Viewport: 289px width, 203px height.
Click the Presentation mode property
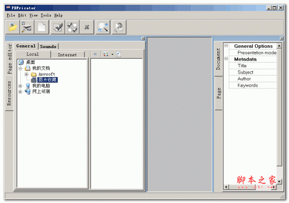(253, 52)
